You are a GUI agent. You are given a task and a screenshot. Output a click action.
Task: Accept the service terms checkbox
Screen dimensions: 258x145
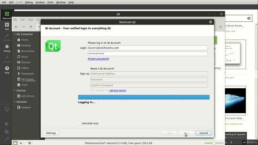point(92,90)
